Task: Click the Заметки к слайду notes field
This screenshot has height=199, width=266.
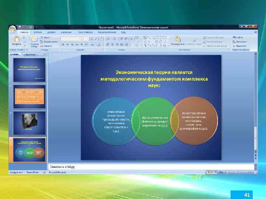Action: [x=151, y=167]
